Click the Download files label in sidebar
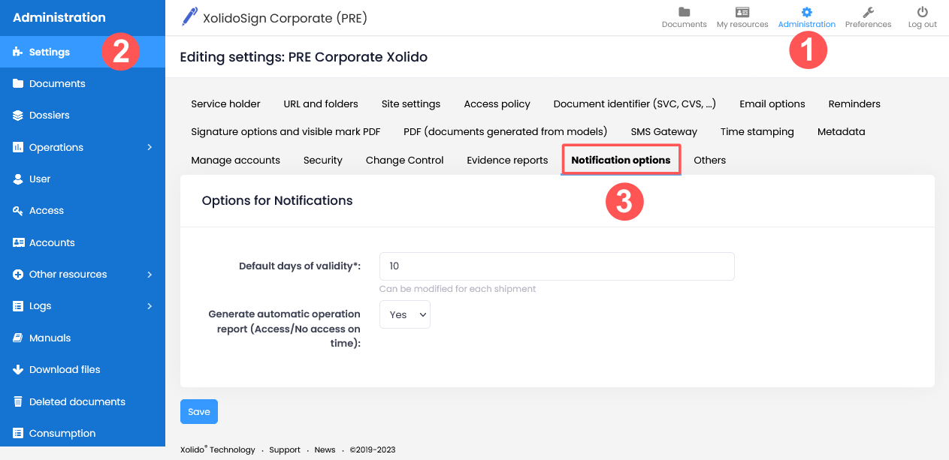The width and height of the screenshot is (949, 460). click(65, 369)
